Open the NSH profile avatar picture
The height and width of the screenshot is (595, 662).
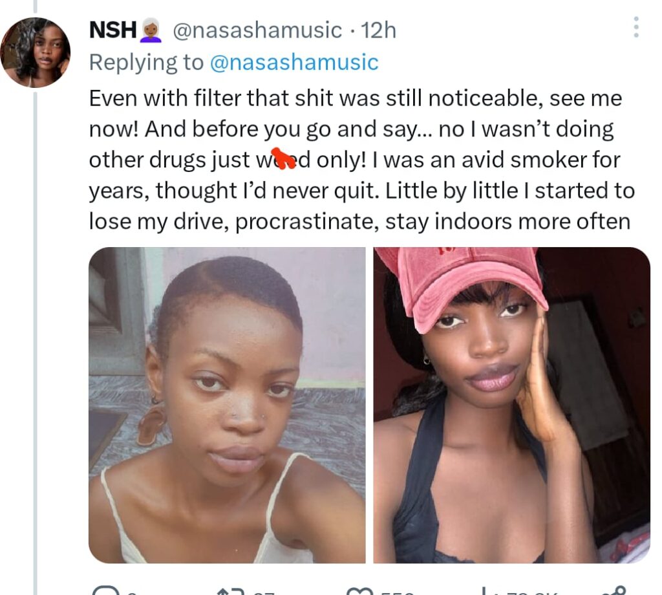pos(35,52)
